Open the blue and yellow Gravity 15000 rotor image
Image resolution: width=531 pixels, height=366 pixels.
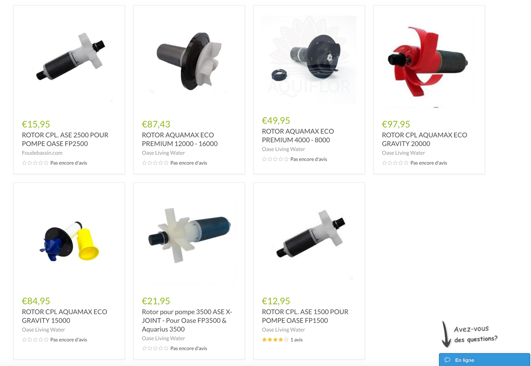[x=69, y=238]
